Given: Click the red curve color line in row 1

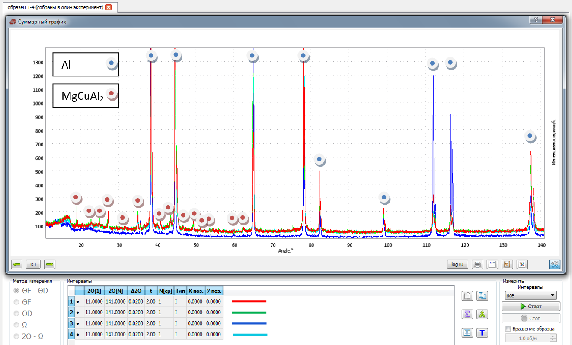Looking at the screenshot, I should (x=248, y=301).
